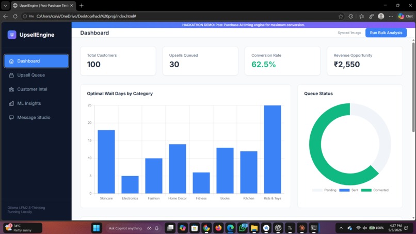This screenshot has height=234, width=416.
Task: Open WhatsApp from taskbar
Action: [x=242, y=228]
